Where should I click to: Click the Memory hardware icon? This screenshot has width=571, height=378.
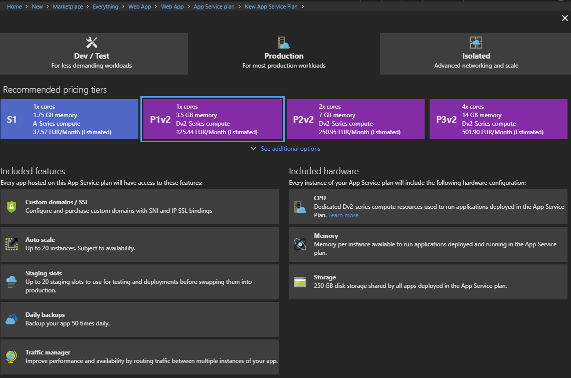click(x=300, y=244)
